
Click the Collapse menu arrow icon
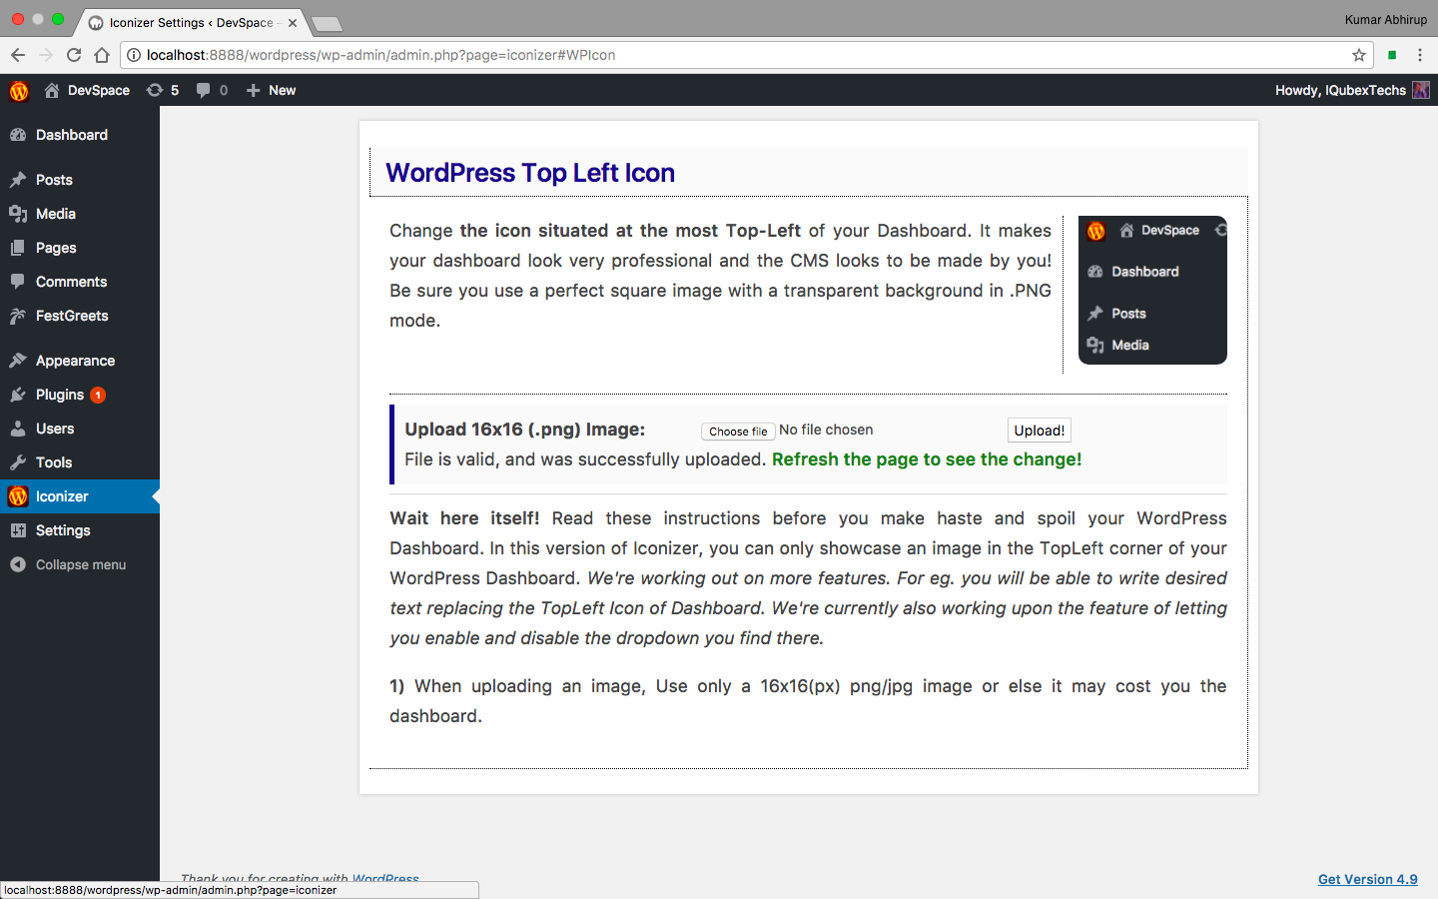(x=18, y=564)
